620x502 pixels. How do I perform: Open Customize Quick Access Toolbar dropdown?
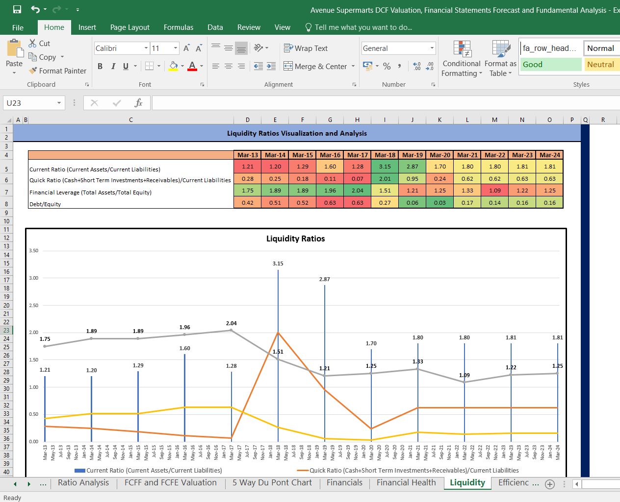pos(78,9)
